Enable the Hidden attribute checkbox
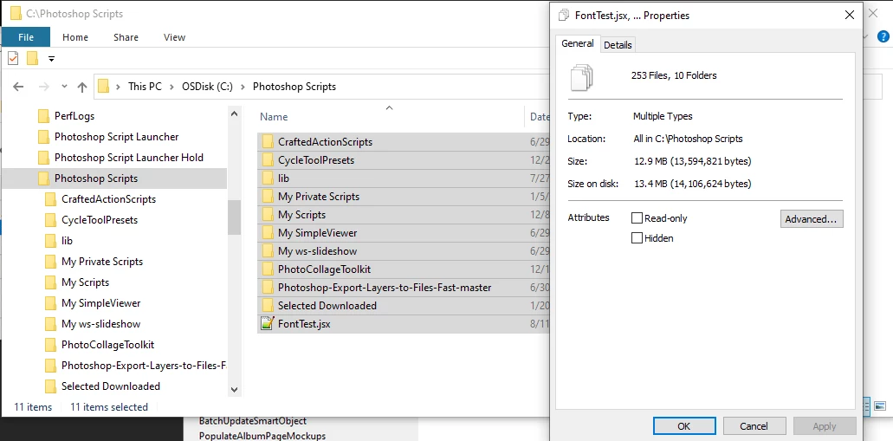893x441 pixels. click(637, 238)
